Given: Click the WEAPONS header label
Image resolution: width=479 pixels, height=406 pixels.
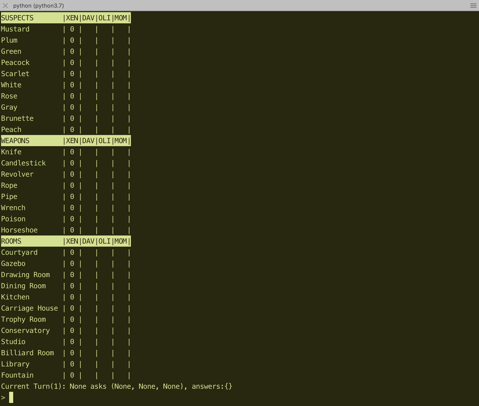Looking at the screenshot, I should (15, 141).
